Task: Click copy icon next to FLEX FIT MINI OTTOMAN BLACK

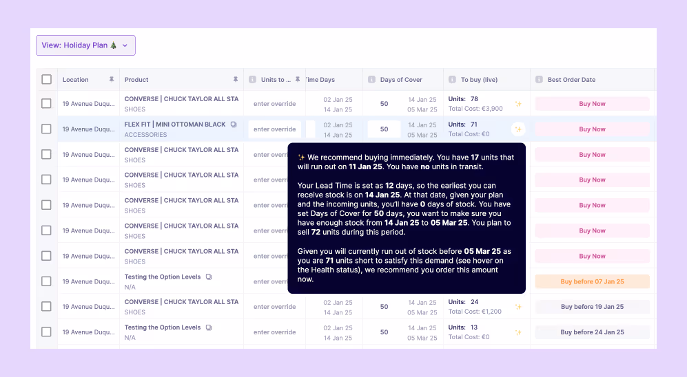Action: [234, 125]
